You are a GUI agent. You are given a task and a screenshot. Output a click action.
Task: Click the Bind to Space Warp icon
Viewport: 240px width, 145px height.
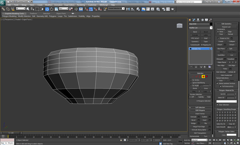click(12, 9)
